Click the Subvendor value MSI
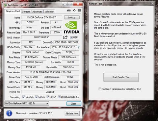This screenshot has height=121, width=158. (31, 42)
